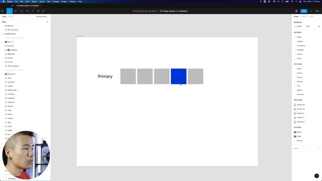Click the background opacity value field
This screenshot has width=322, height=181.
pos(307,26)
